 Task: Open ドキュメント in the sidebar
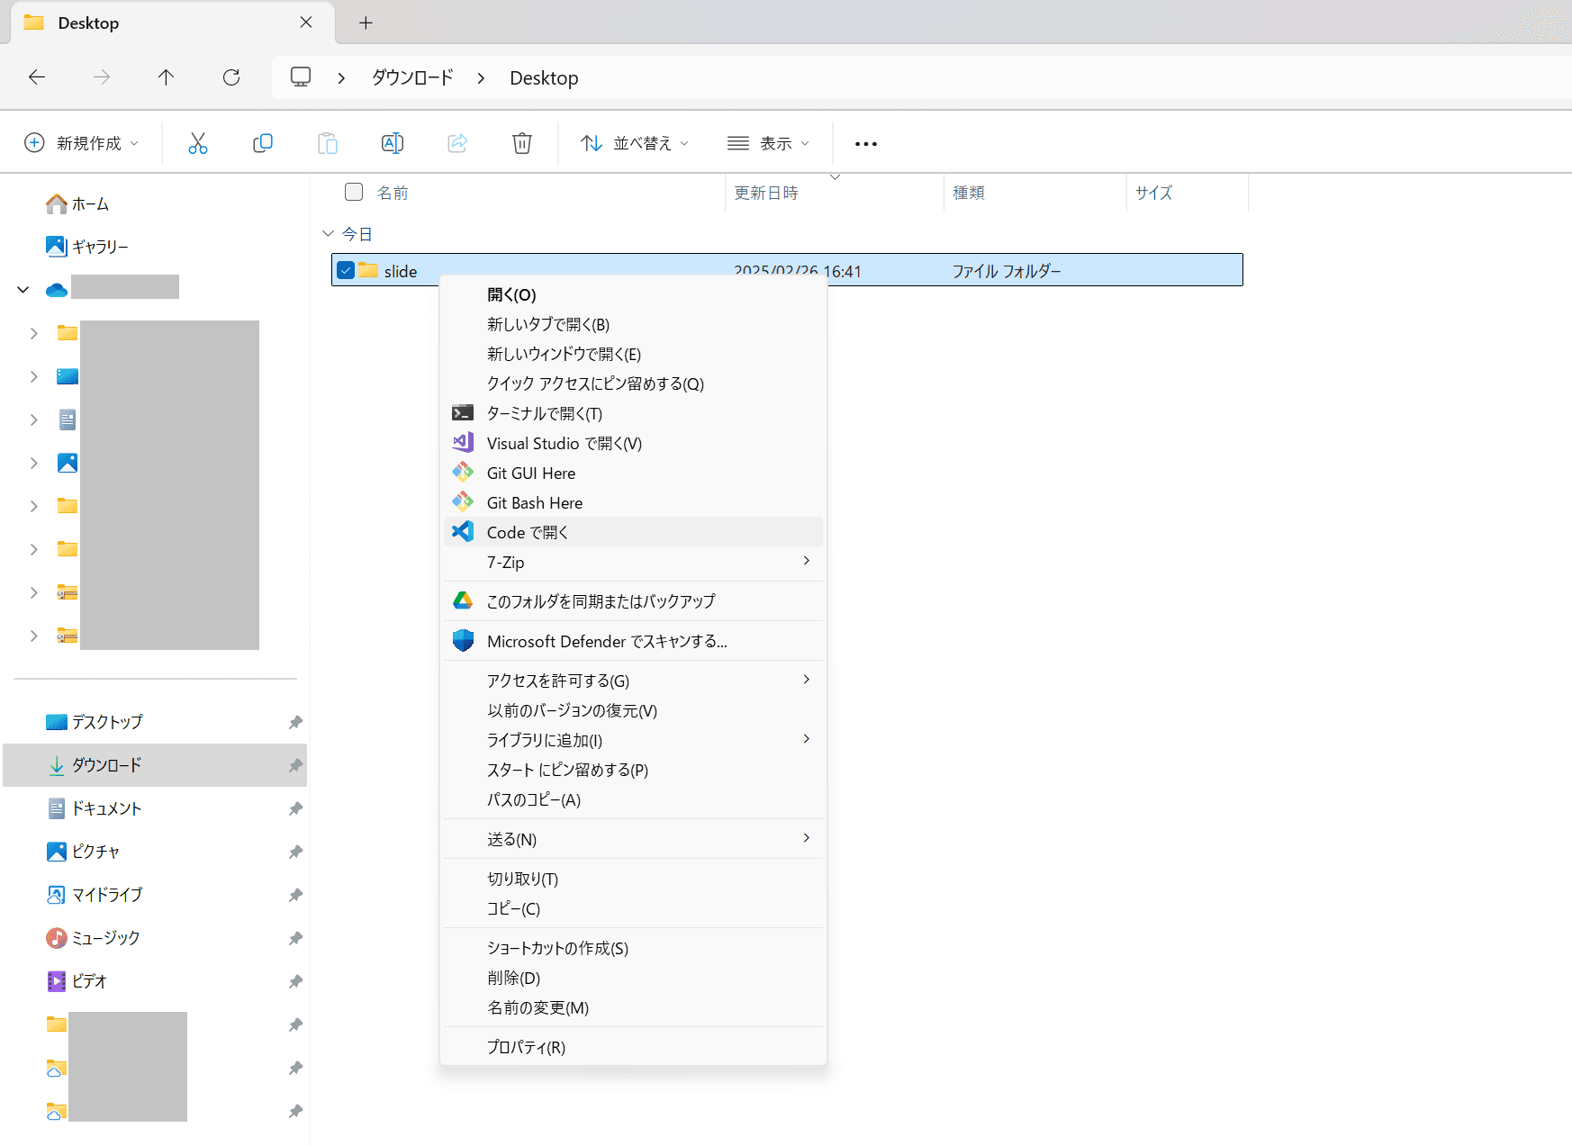coord(106,808)
